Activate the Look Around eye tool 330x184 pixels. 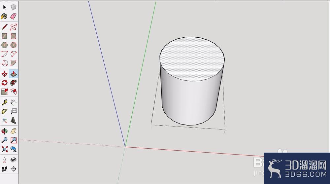(14, 160)
